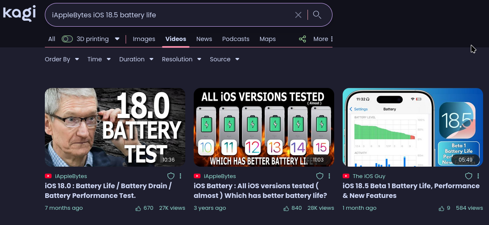Open three-dot menu for iOS 18.0 video
This screenshot has width=489, height=225.
[181, 176]
